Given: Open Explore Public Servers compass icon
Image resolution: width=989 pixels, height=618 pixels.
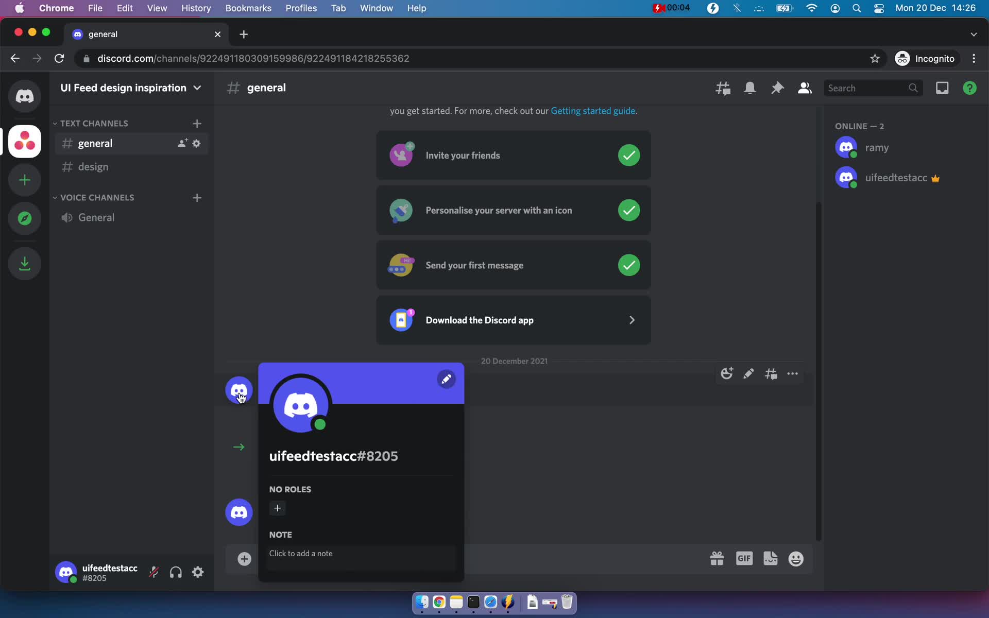Looking at the screenshot, I should [x=24, y=218].
